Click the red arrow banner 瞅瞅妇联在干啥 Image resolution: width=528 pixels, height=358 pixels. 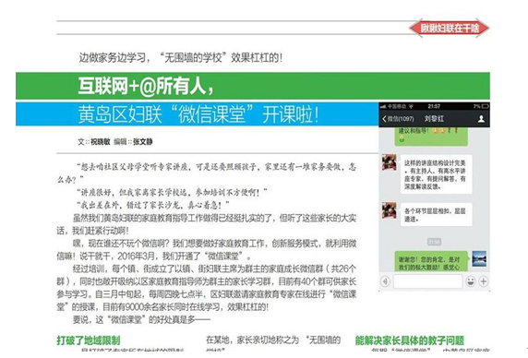coord(450,28)
